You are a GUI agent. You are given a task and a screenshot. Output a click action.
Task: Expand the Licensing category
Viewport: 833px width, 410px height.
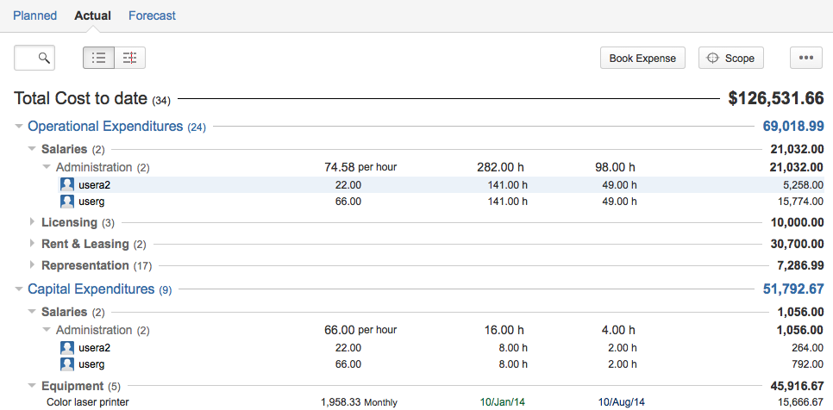[x=33, y=223]
